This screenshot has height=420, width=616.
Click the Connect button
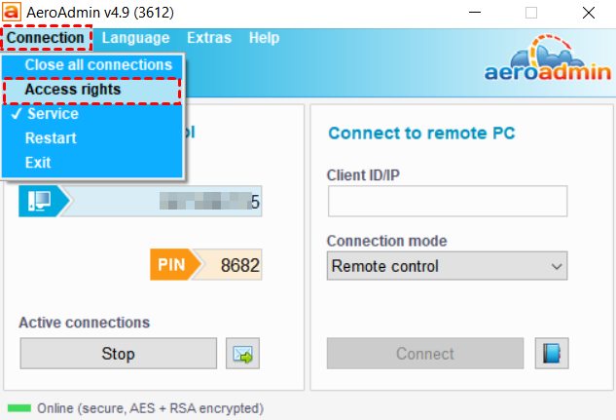coord(425,353)
